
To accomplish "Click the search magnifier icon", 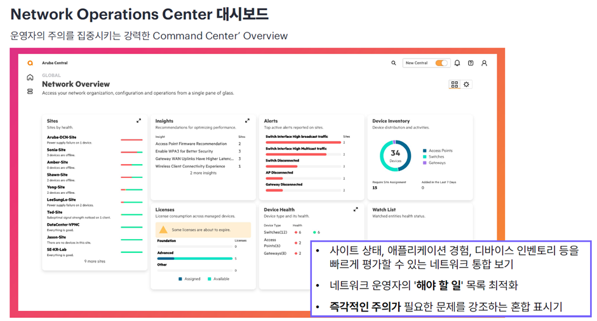I will coord(393,63).
